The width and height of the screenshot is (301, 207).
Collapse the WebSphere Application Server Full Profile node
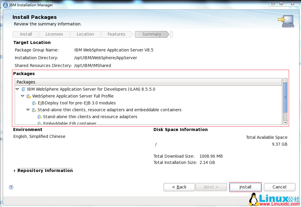[23, 96]
